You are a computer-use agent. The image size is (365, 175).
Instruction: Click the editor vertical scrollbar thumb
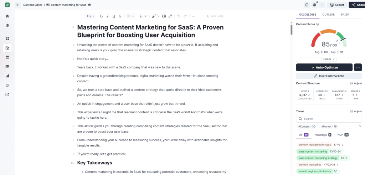(x=291, y=30)
